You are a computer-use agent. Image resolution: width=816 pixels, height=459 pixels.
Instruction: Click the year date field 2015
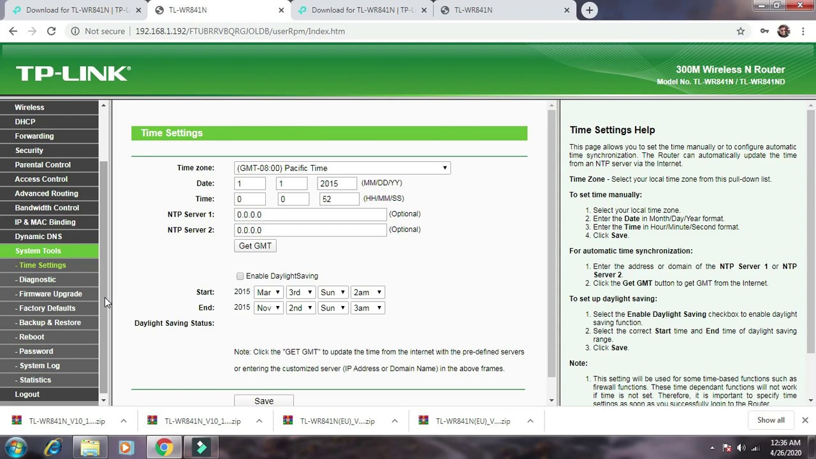pyautogui.click(x=337, y=184)
